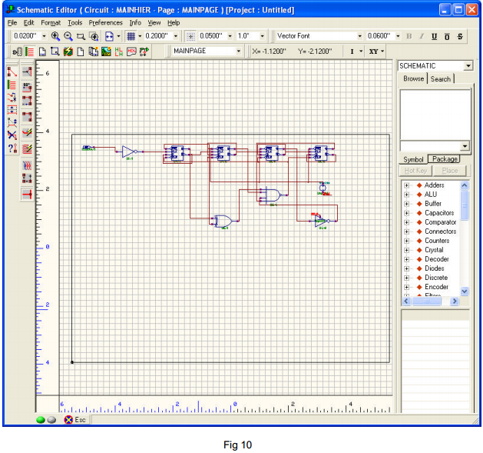Select the Zoom Window rectangle tool
This screenshot has height=453, width=483.
(x=81, y=36)
